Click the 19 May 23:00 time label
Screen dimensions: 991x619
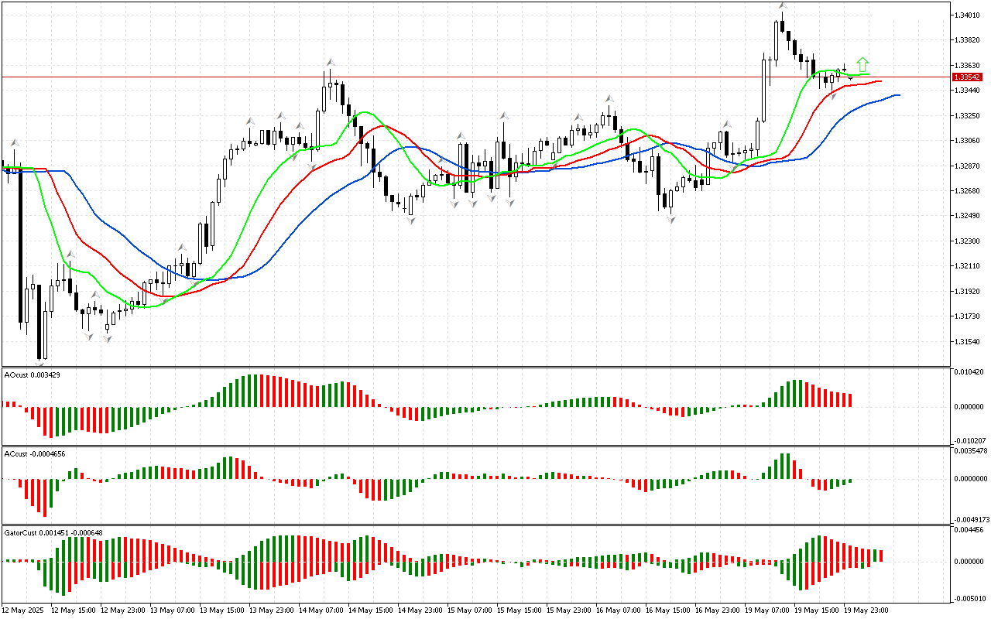(866, 610)
